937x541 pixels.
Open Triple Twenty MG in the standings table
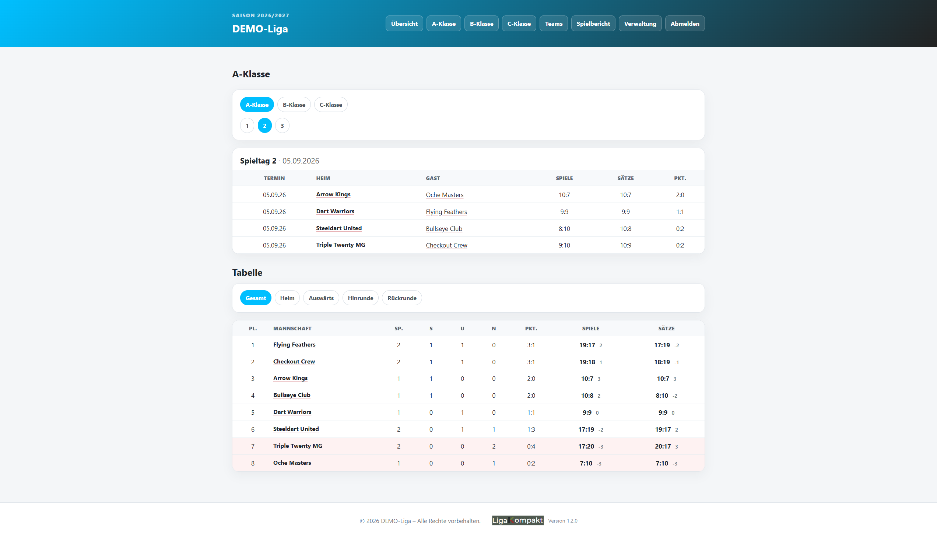click(298, 446)
